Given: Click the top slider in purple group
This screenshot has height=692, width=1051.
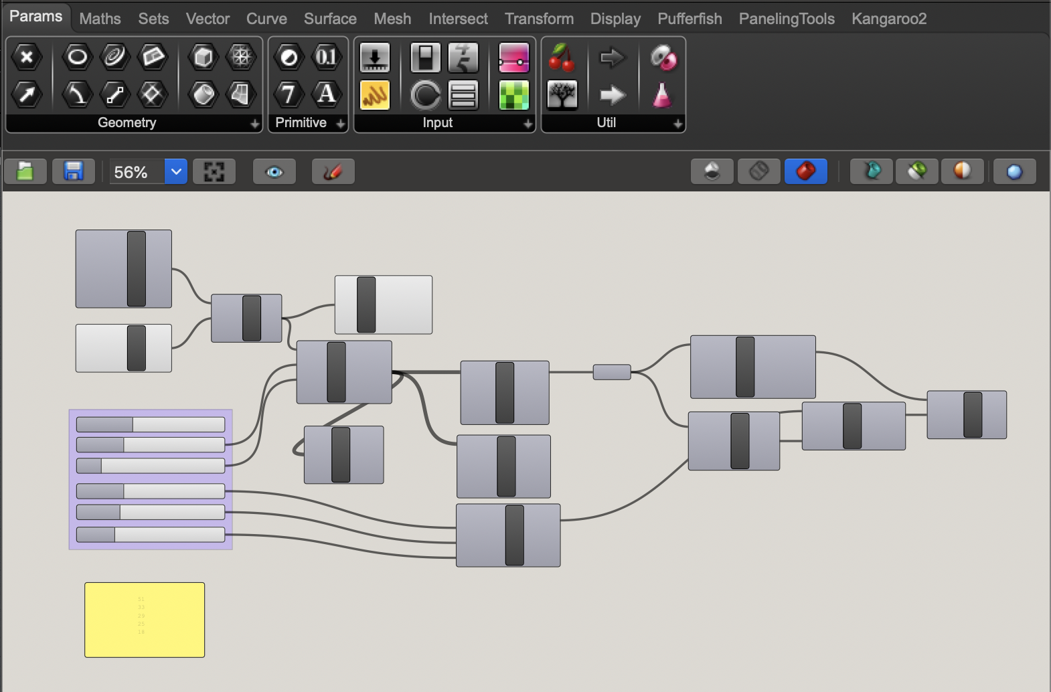Looking at the screenshot, I should [x=151, y=424].
